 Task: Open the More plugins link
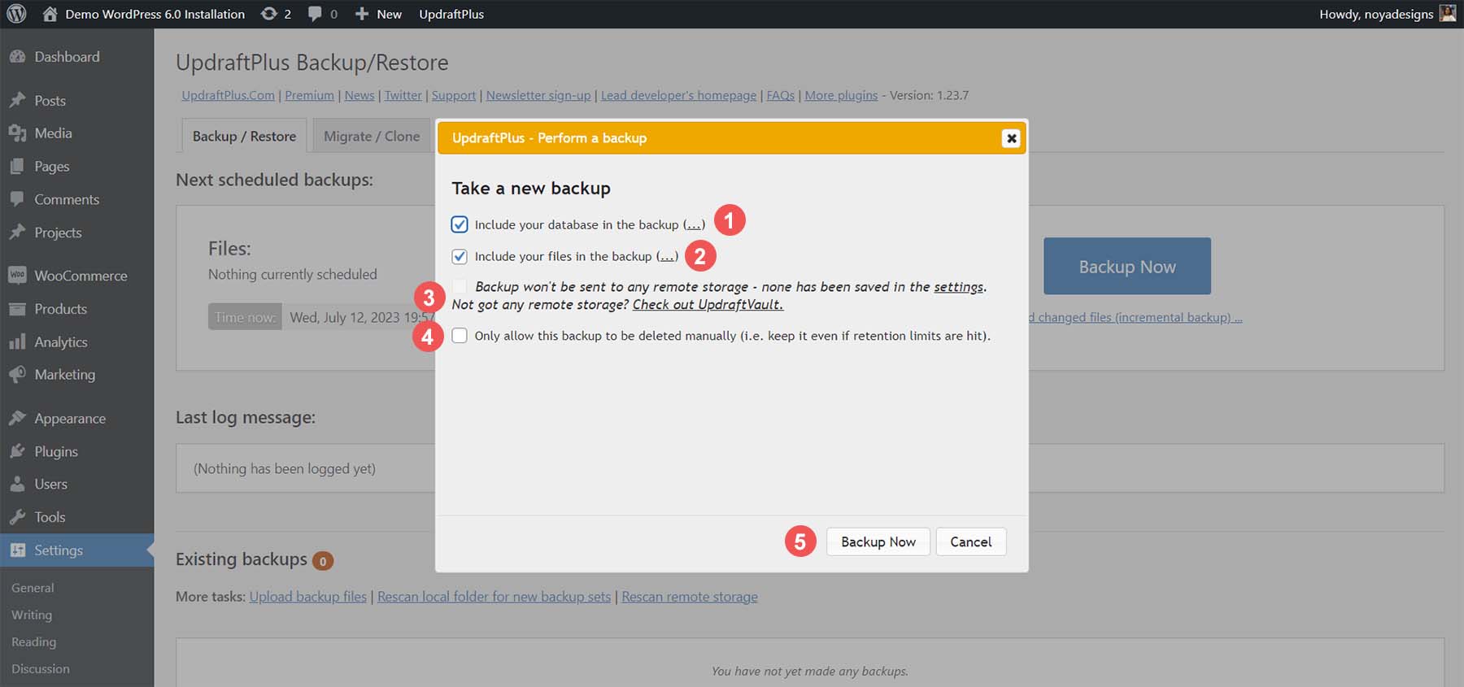tap(841, 95)
